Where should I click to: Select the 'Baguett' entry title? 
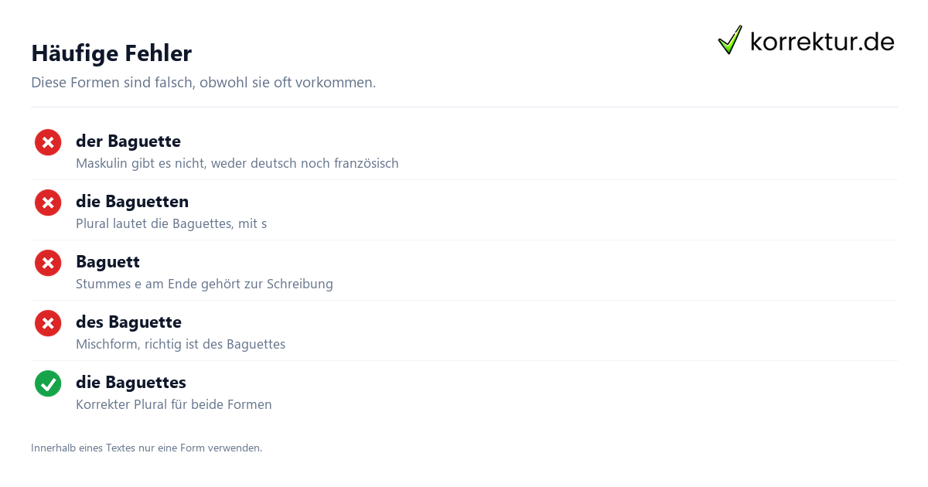click(107, 262)
